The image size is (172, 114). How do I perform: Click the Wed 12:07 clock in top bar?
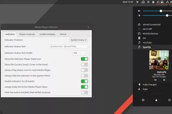coord(128,2)
